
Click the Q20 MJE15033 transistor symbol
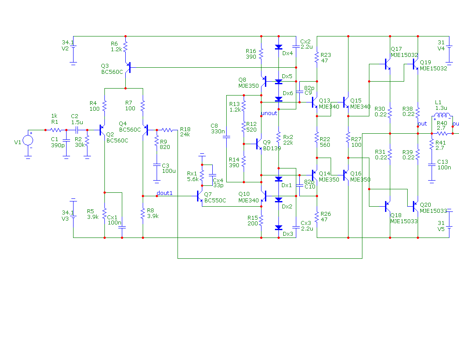[415, 206]
